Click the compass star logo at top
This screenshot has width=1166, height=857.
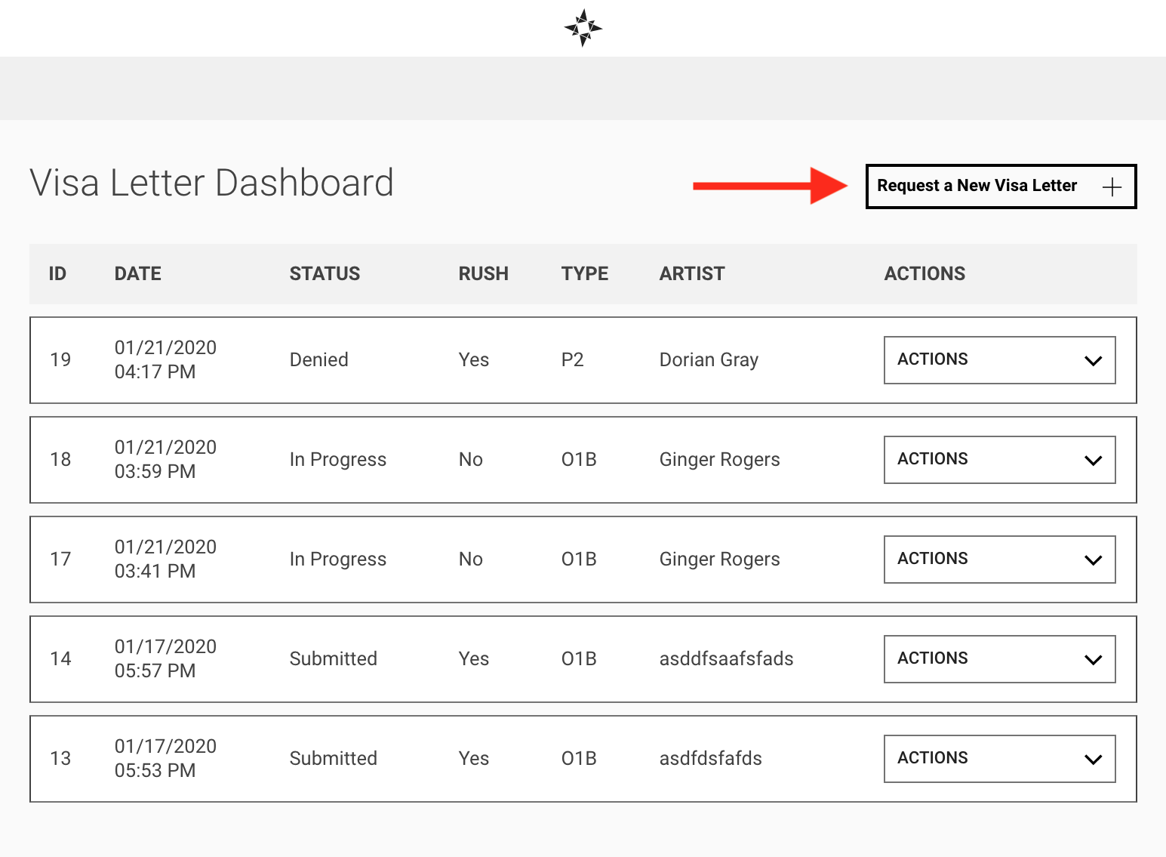tap(583, 28)
